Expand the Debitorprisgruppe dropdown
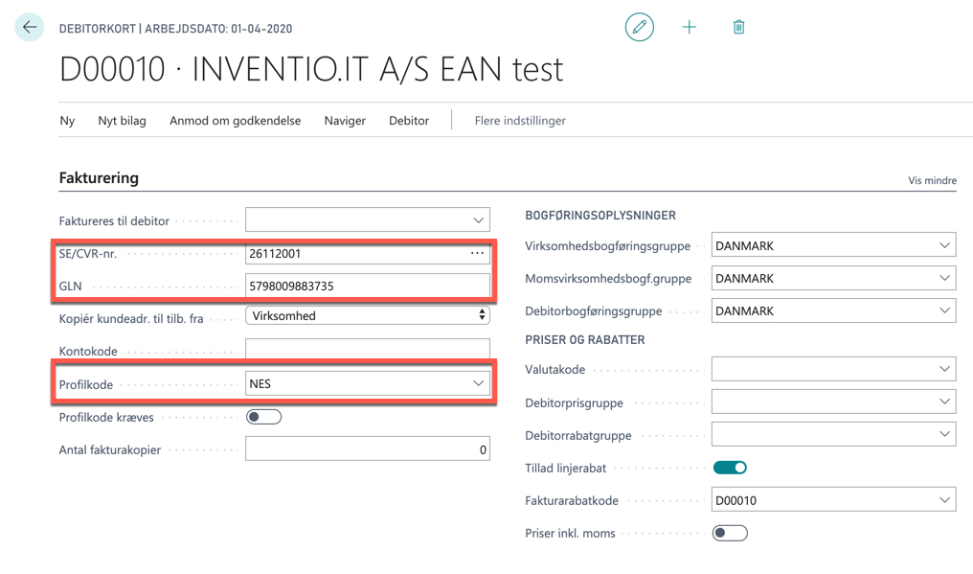The height and width of the screenshot is (574, 973). [944, 402]
